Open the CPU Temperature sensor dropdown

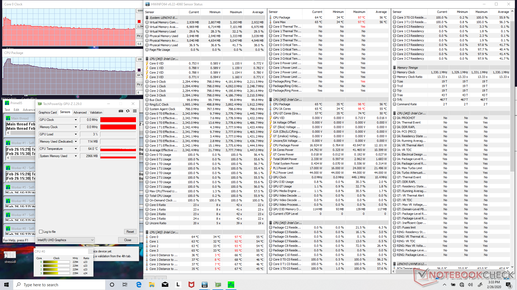tap(76, 149)
